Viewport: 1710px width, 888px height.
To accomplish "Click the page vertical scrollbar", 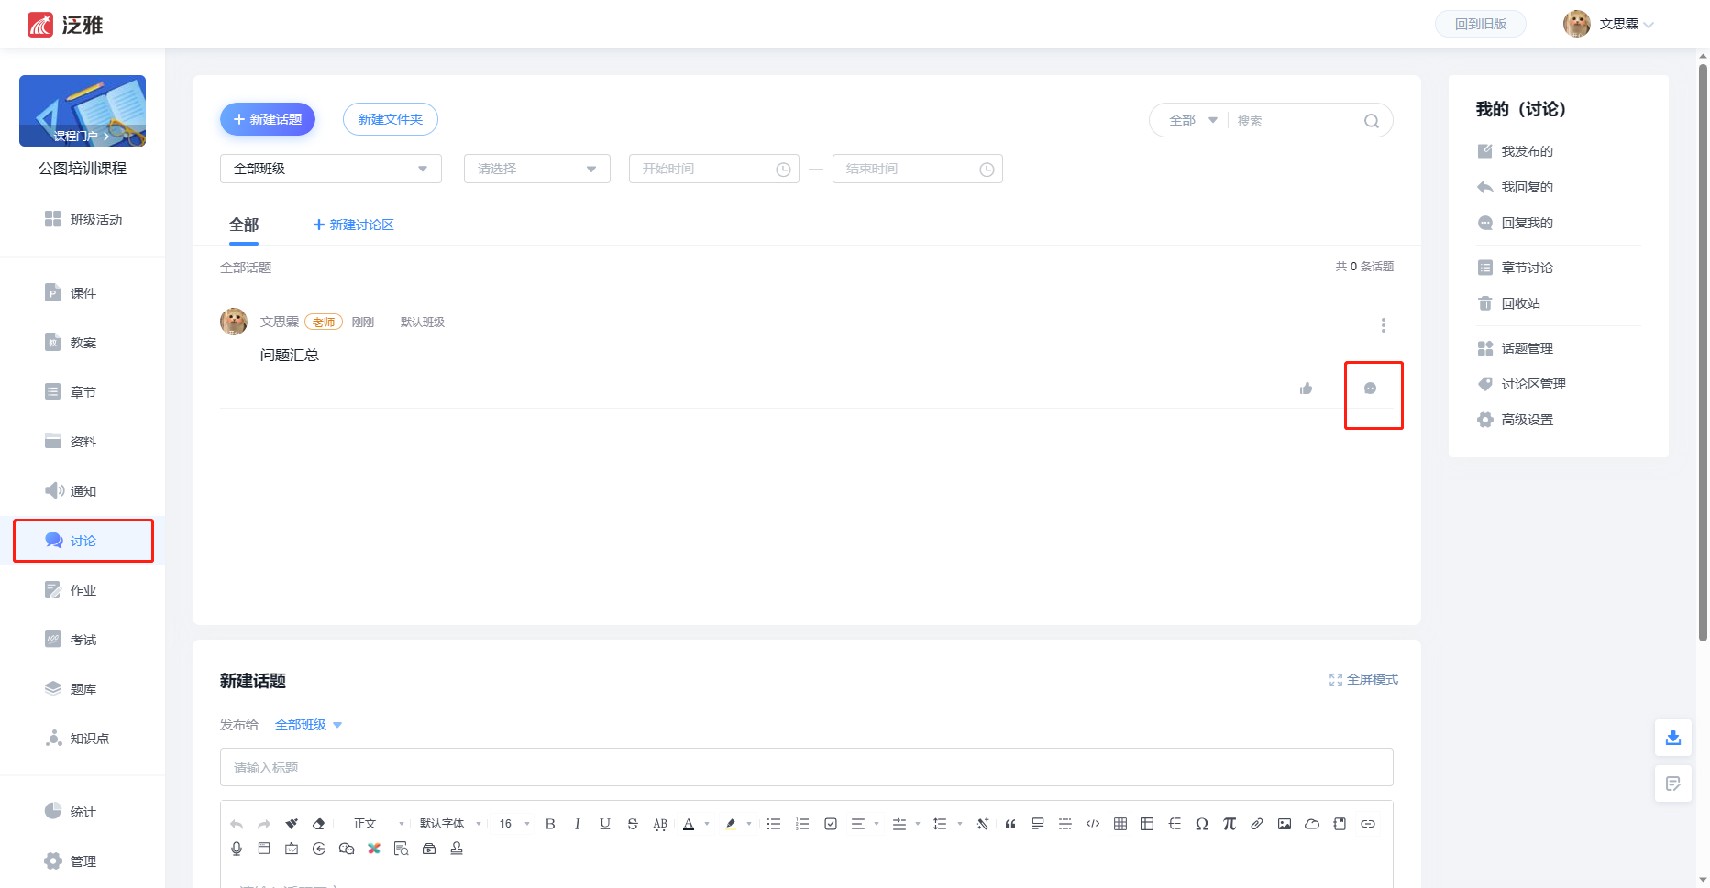I will pos(1703,353).
